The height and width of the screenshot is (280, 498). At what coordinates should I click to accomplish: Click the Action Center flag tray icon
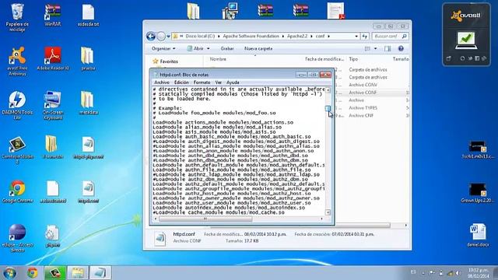click(x=432, y=273)
